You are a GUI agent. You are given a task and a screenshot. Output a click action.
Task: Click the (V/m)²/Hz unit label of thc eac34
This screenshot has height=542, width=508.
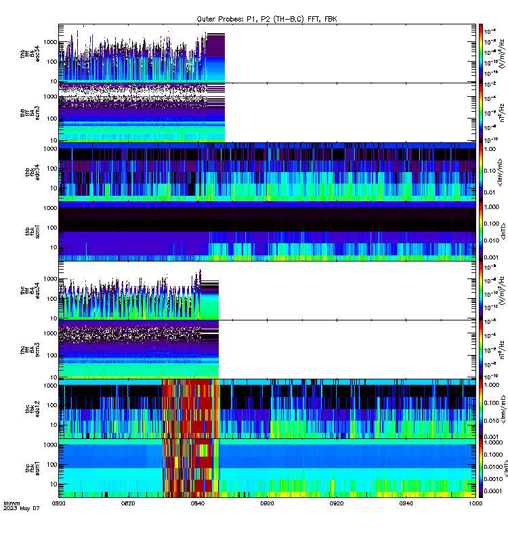pyautogui.click(x=501, y=291)
